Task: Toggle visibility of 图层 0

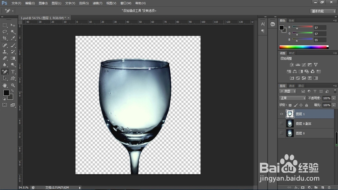Action: click(x=282, y=133)
